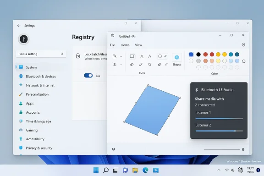Expand the dropdown arrow beside the overlapping-squares icon
This screenshot has width=264, height=176.
pos(121,65)
